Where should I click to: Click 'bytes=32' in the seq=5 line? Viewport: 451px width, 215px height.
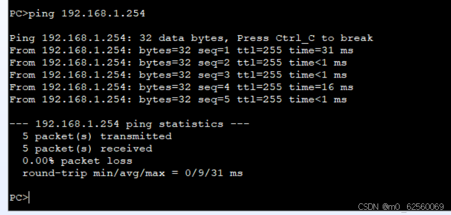165,99
